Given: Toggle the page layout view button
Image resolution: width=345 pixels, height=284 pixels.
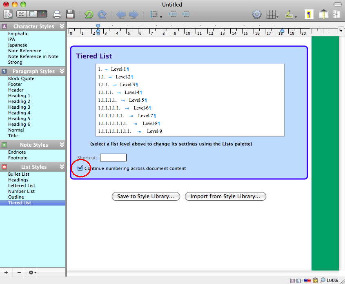Looking at the screenshot, I should tap(31, 13).
